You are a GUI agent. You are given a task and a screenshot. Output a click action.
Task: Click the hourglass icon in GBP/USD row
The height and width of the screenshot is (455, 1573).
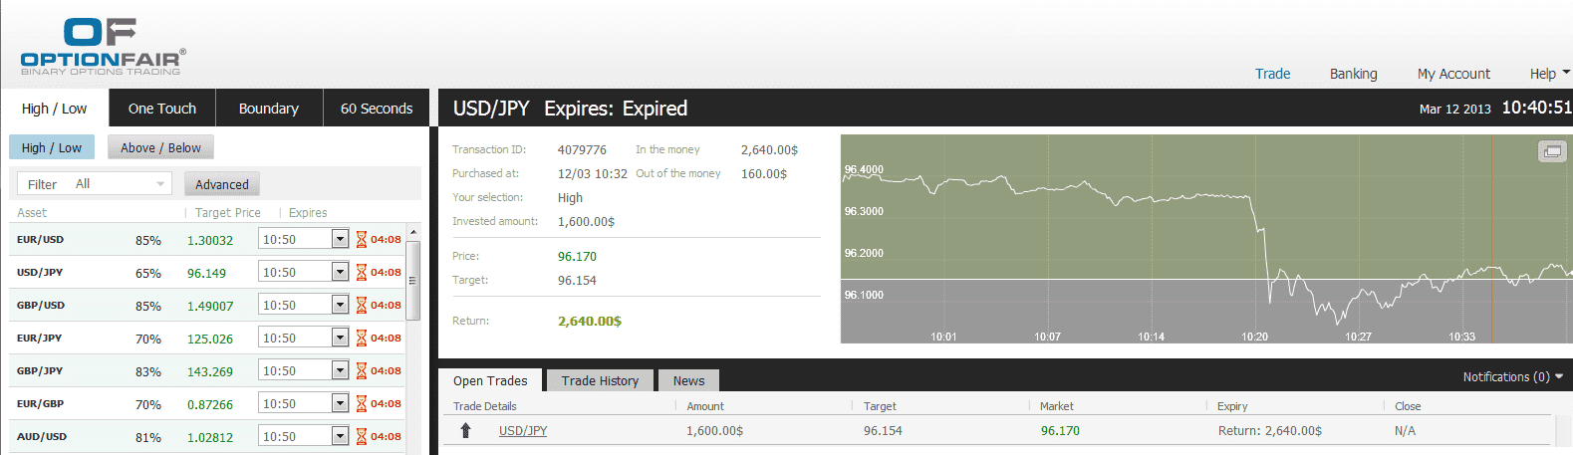[362, 306]
